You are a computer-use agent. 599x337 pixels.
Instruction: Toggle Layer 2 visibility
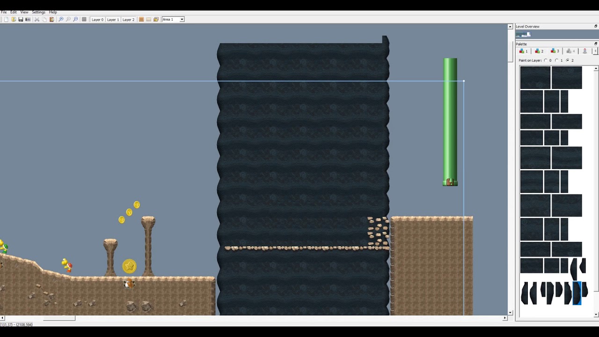(128, 20)
